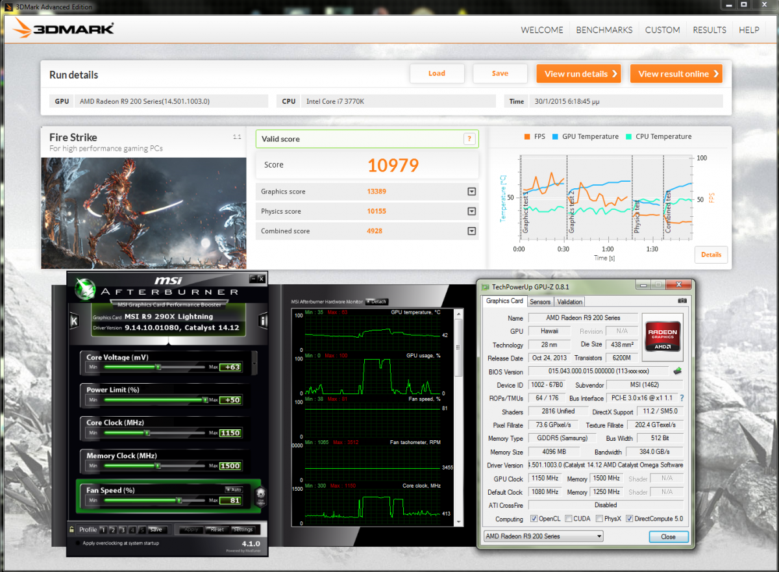Select Afterburner profile slot 1

pos(103,530)
